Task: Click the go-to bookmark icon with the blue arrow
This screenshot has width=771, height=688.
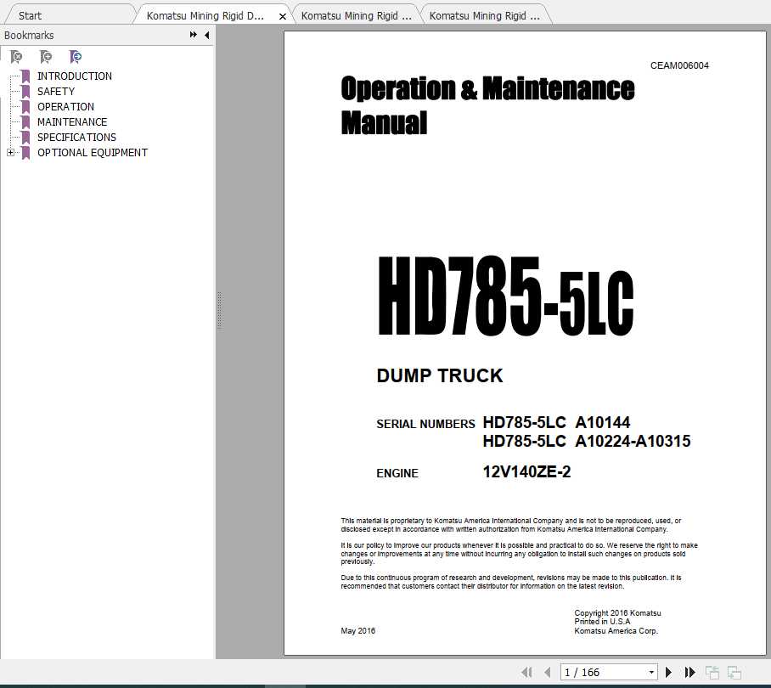Action: coord(76,57)
